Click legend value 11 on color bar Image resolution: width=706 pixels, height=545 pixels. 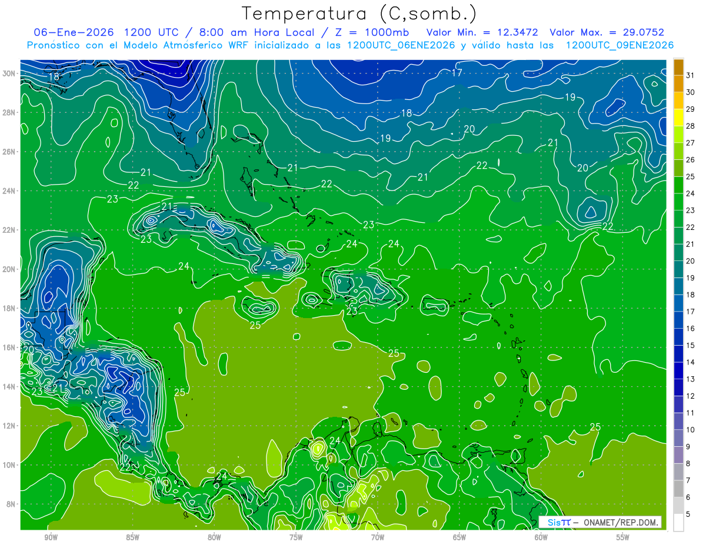coord(691,413)
